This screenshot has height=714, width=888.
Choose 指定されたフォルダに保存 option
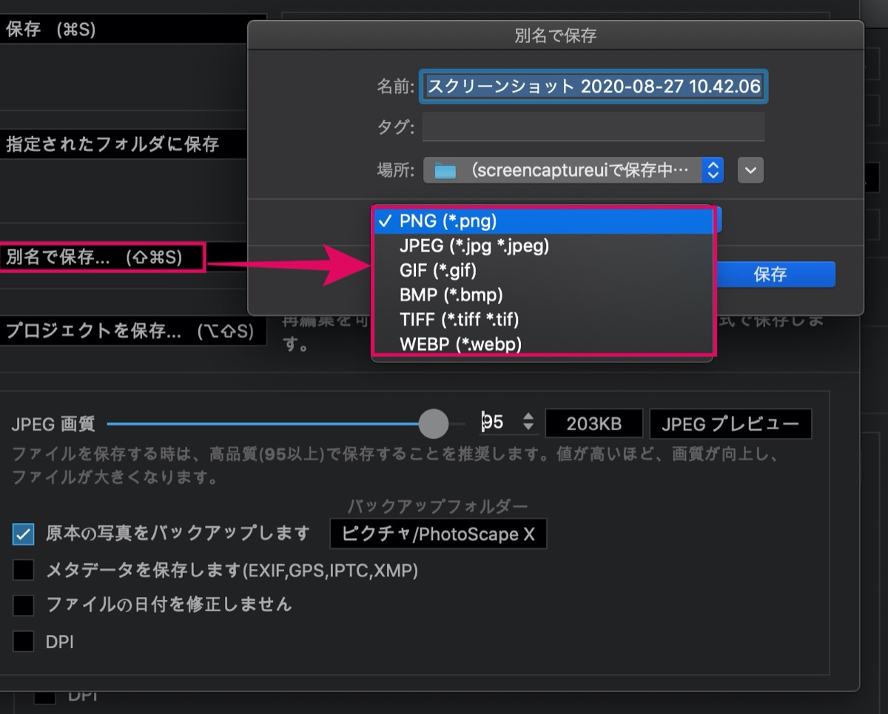[122, 144]
